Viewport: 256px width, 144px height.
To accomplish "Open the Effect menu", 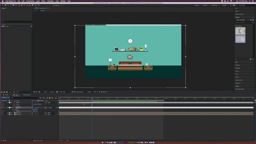I will point(43,1).
